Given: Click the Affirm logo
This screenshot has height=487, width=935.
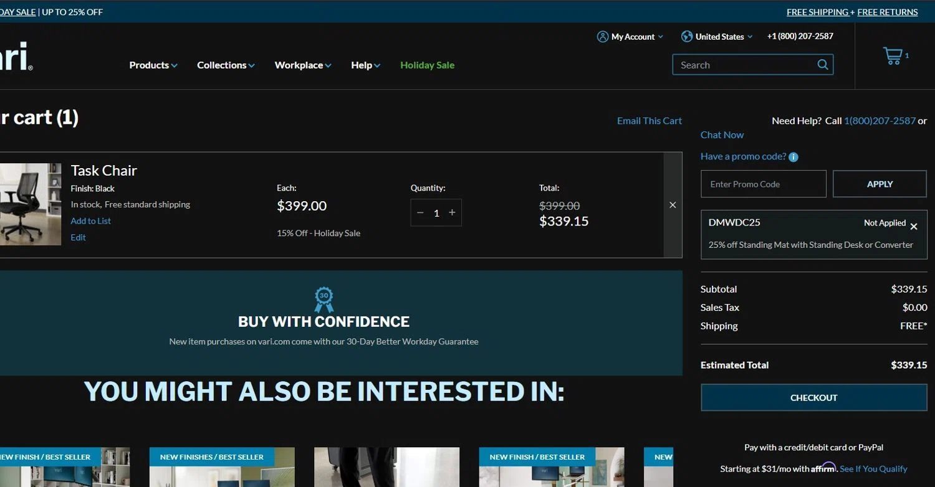Looking at the screenshot, I should coord(824,468).
